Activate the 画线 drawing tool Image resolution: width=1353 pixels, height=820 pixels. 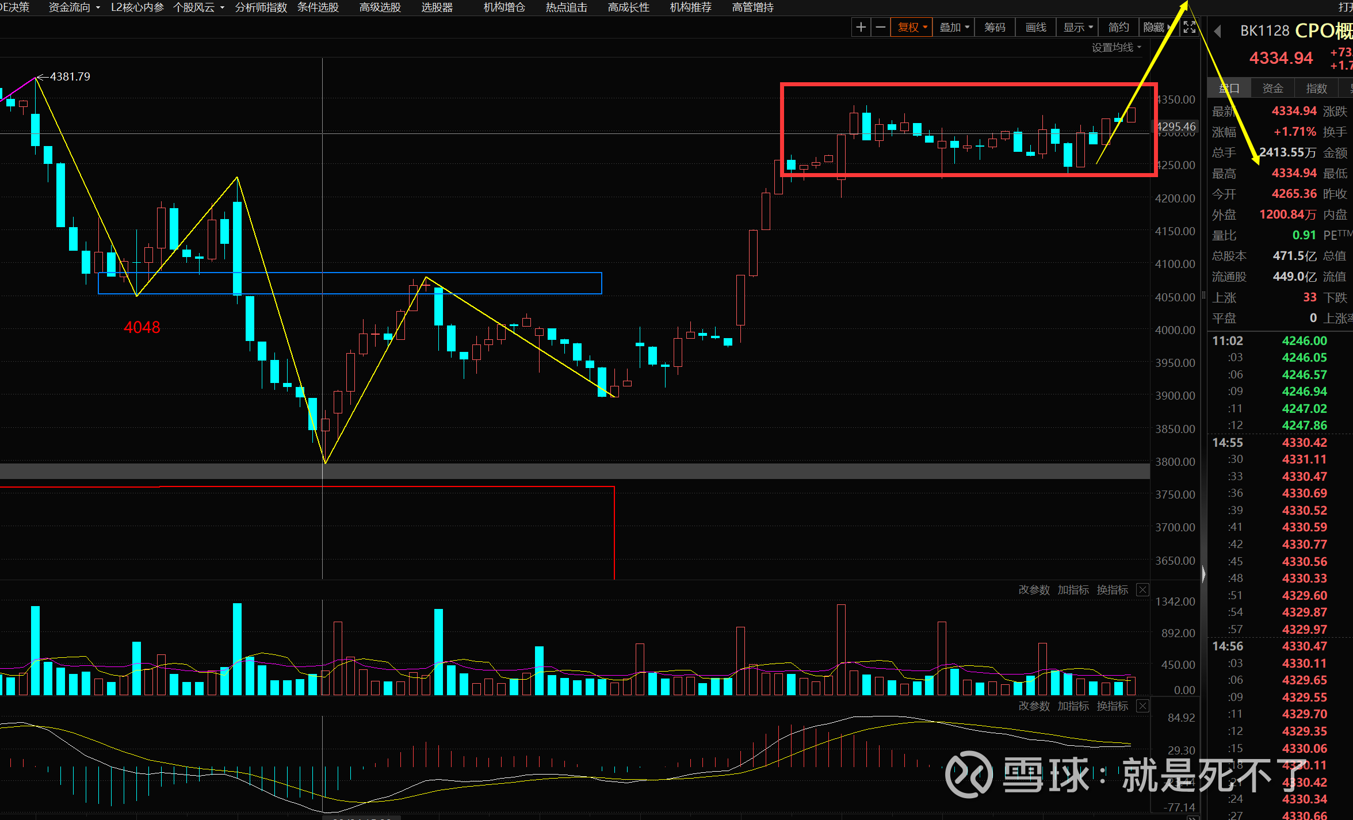pos(1035,27)
